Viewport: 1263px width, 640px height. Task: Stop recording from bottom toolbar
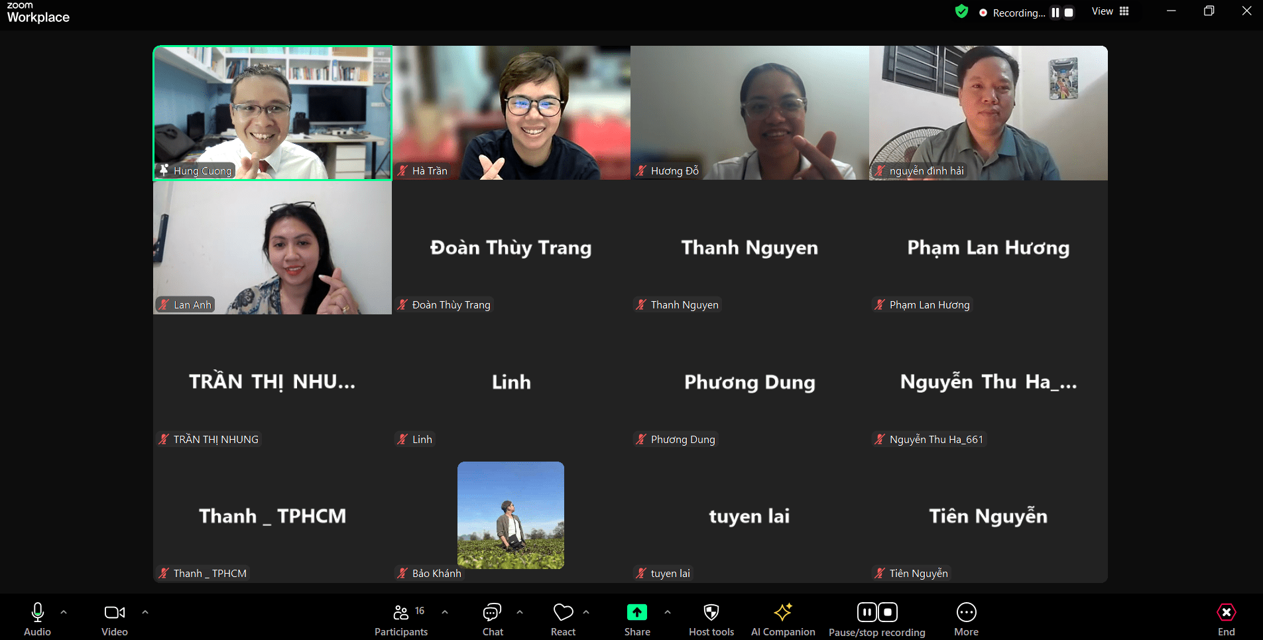coord(888,611)
